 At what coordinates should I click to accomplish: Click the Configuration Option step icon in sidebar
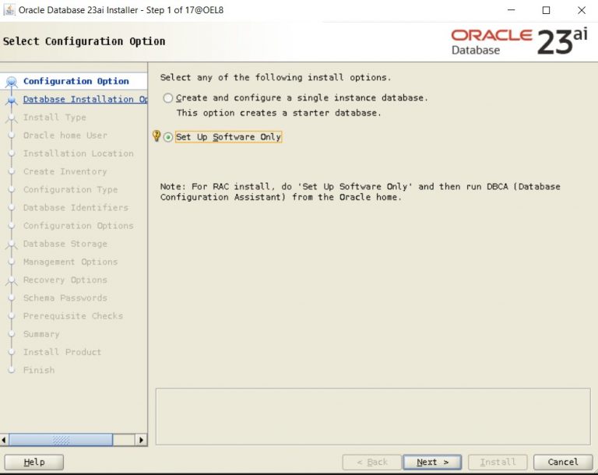(x=11, y=82)
